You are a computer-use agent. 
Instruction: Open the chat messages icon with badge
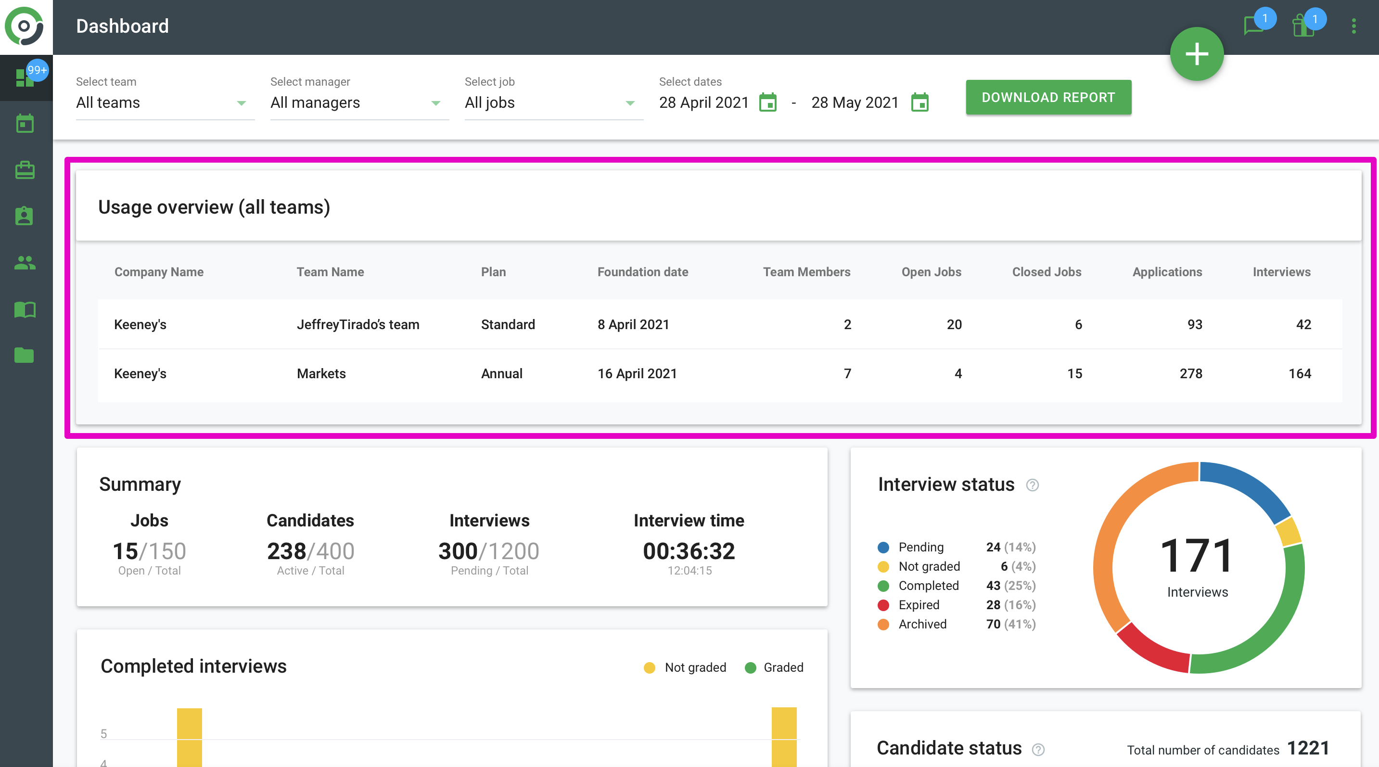pyautogui.click(x=1253, y=26)
